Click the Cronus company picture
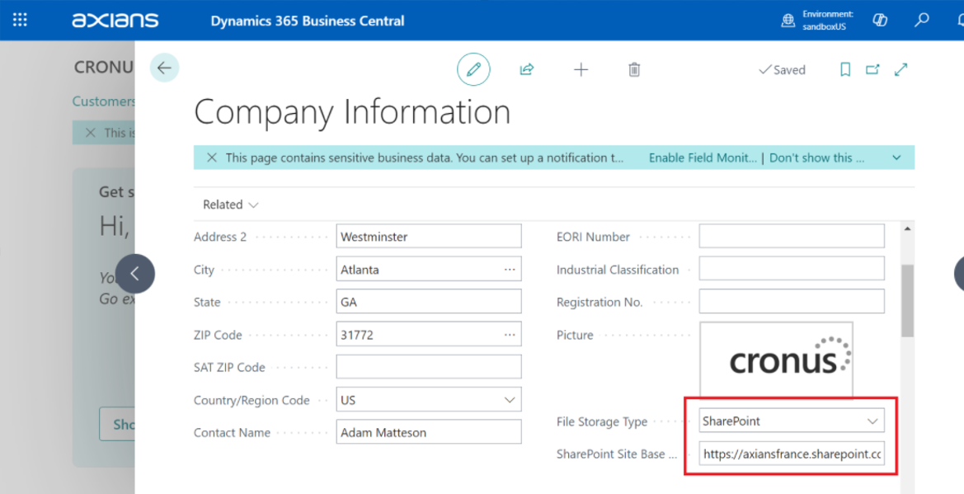964x494 pixels. 776,360
